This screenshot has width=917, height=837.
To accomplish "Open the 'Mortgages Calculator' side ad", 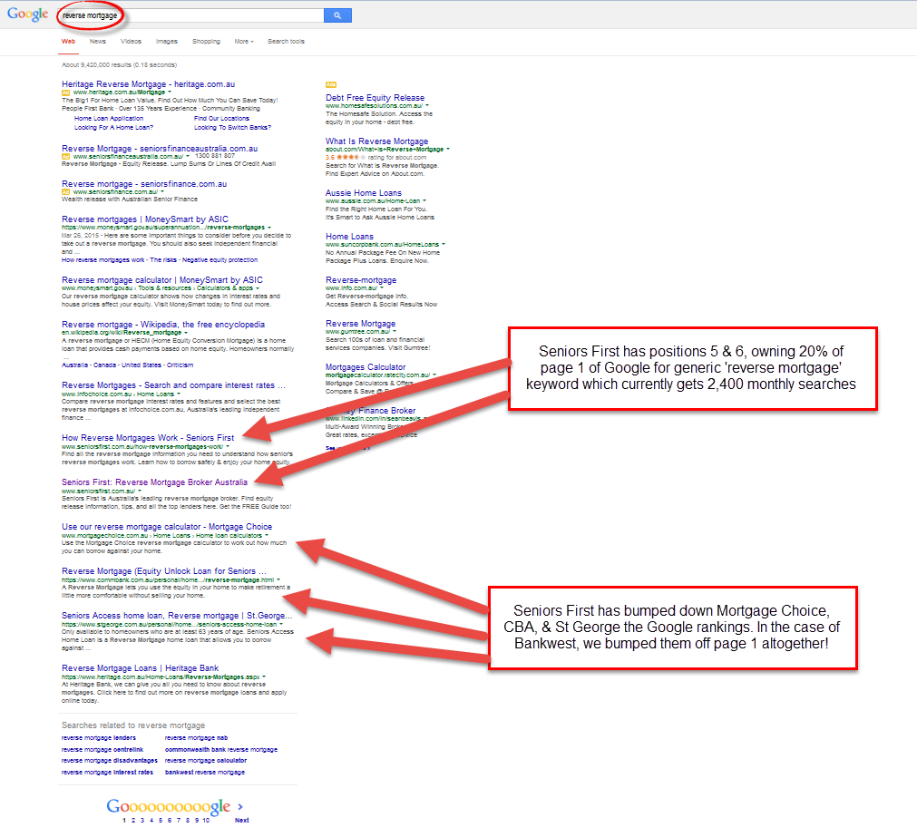I will (366, 367).
